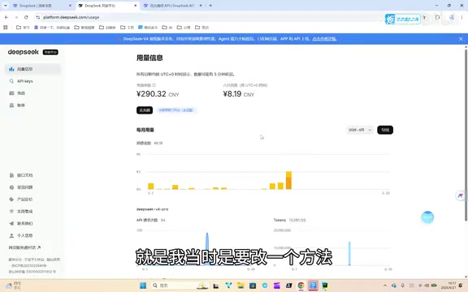Open the 工具 bookmarks folder
Viewport: 468px width, 292px height.
point(127,28)
